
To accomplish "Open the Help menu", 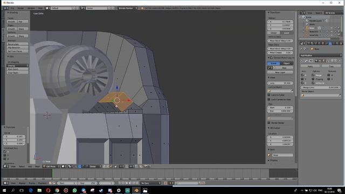I will click(40, 8).
